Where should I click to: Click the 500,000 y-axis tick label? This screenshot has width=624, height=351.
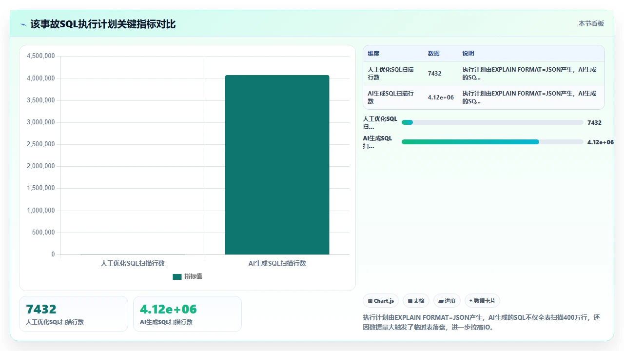[44, 233]
